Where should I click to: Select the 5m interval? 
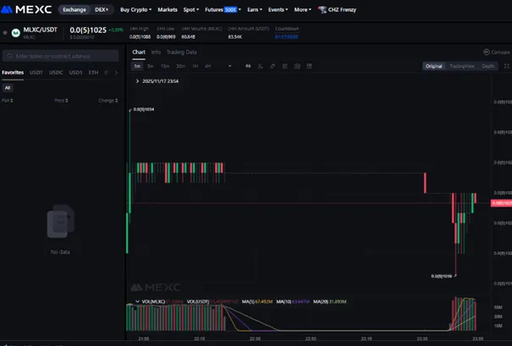151,66
